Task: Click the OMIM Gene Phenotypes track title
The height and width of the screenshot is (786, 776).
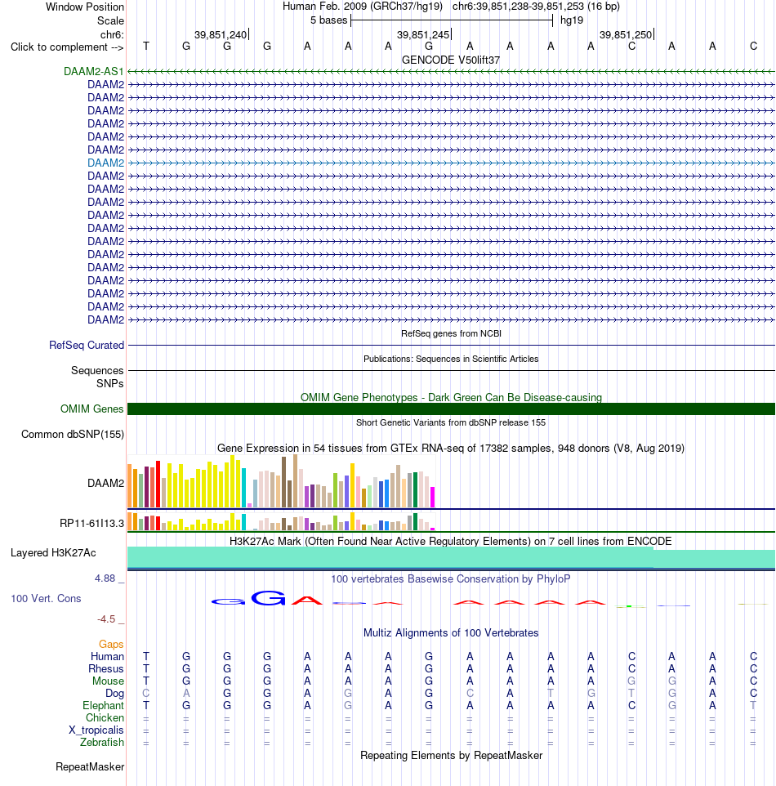Action: click(451, 398)
